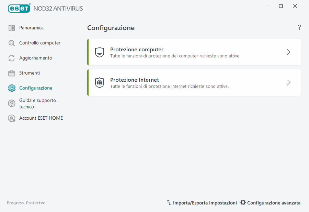Click the Protezione computer shield icon

pos(99,52)
